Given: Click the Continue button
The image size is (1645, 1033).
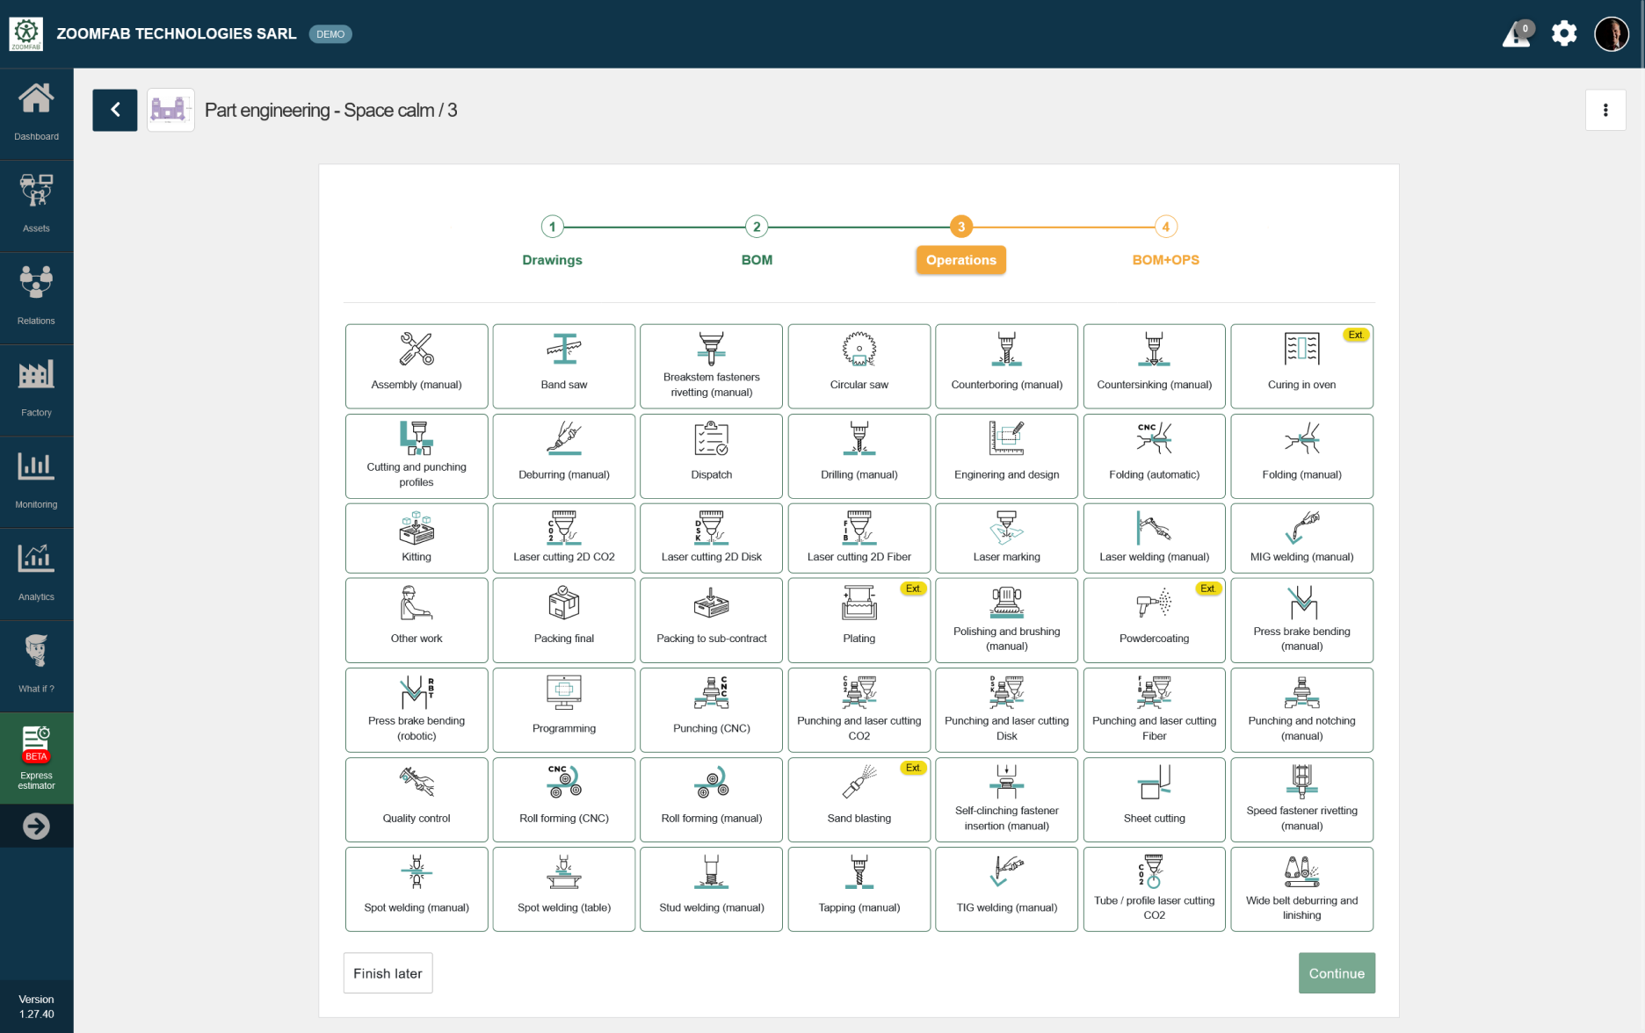Looking at the screenshot, I should click(x=1337, y=973).
